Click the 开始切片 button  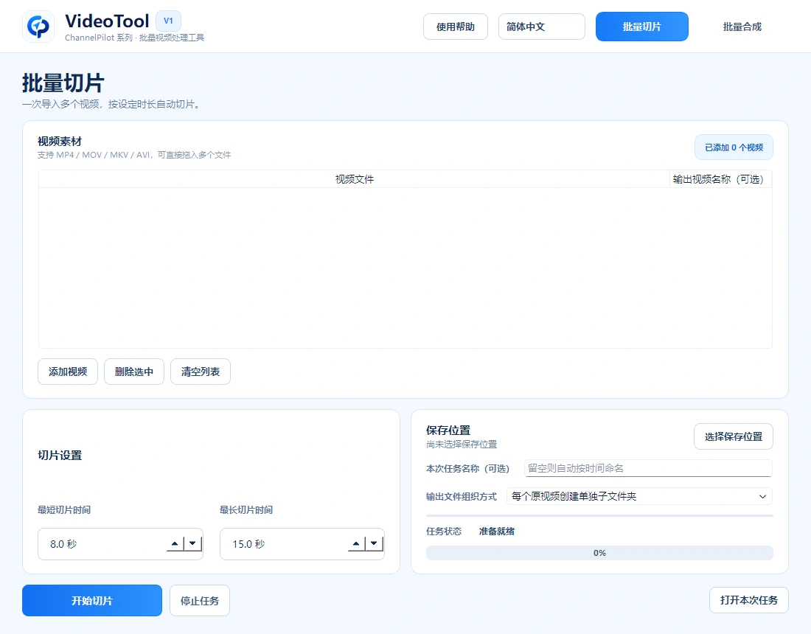(x=92, y=600)
